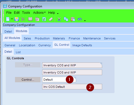Open the File menu
The height and width of the screenshot is (105, 134).
pyautogui.click(x=9, y=13)
